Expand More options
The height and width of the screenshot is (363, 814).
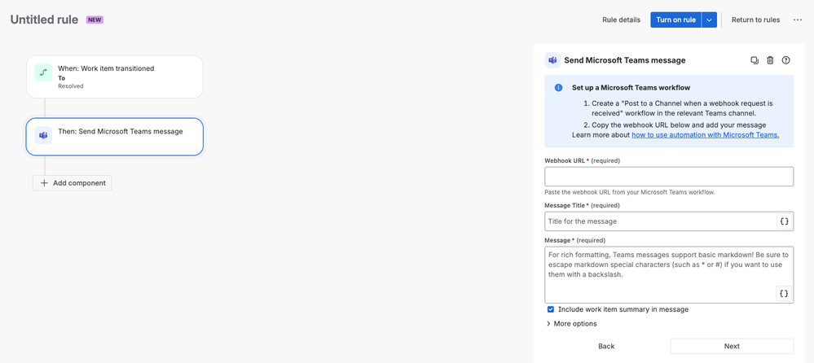571,324
